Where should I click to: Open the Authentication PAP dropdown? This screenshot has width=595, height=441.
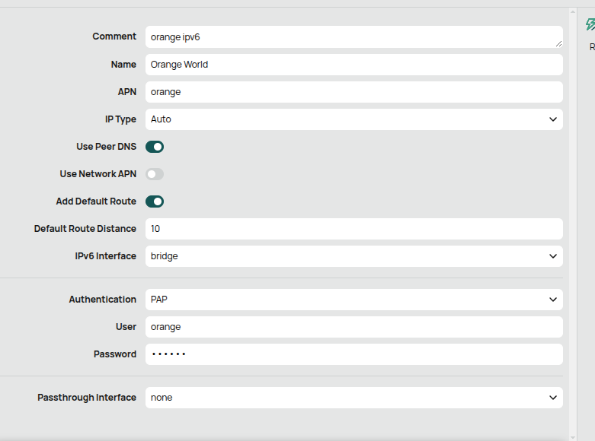[354, 300]
